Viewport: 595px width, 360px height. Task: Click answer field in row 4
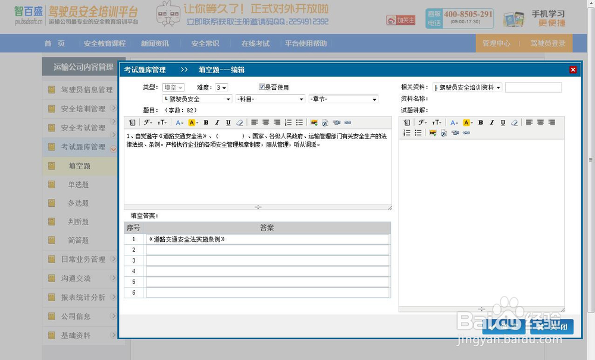click(x=268, y=271)
